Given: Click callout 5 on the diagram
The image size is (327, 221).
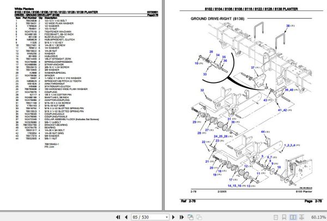Looking at the screenshot, I should [262, 157].
